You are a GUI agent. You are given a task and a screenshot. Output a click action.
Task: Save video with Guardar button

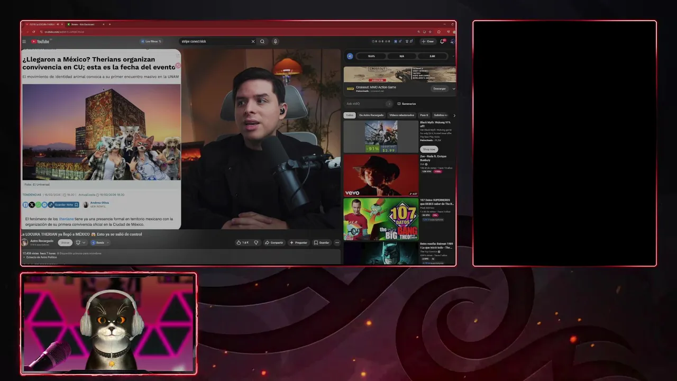click(x=322, y=242)
